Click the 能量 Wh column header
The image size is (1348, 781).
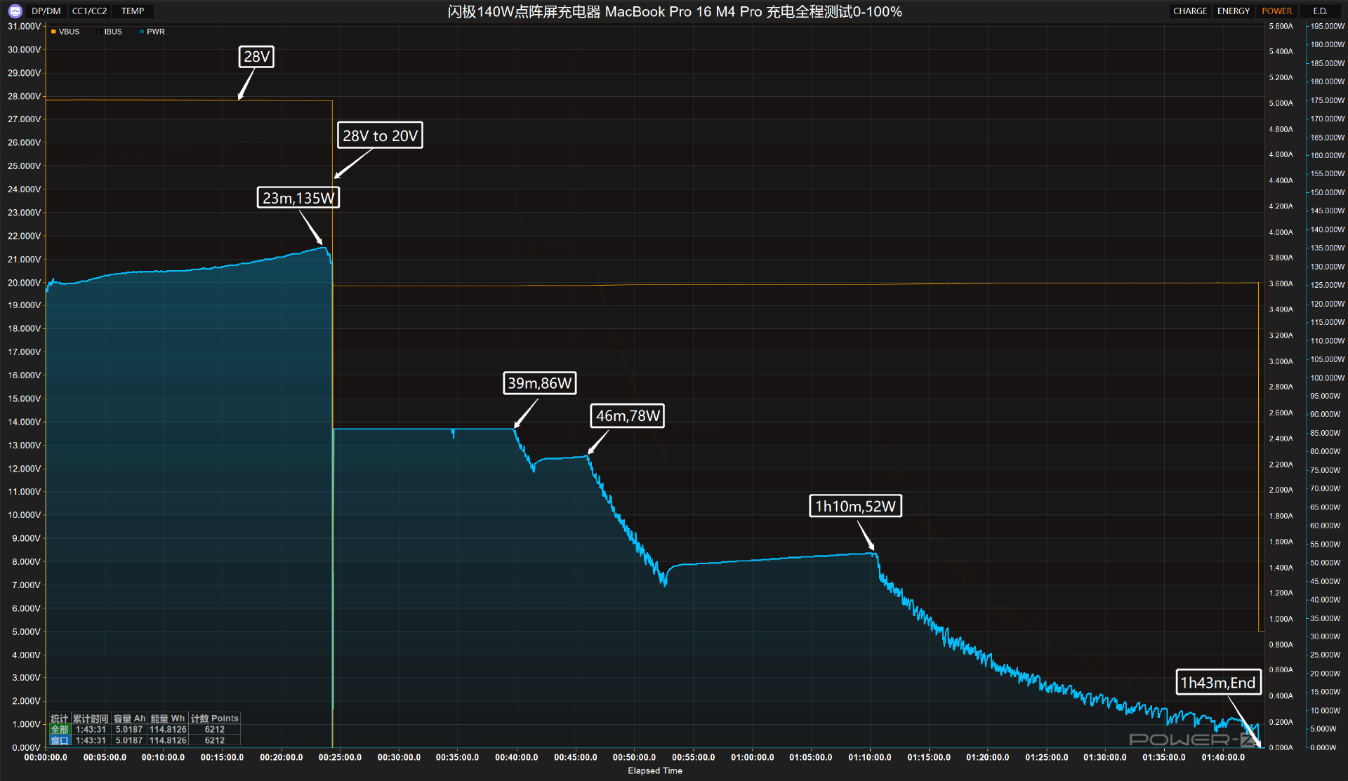coord(168,719)
